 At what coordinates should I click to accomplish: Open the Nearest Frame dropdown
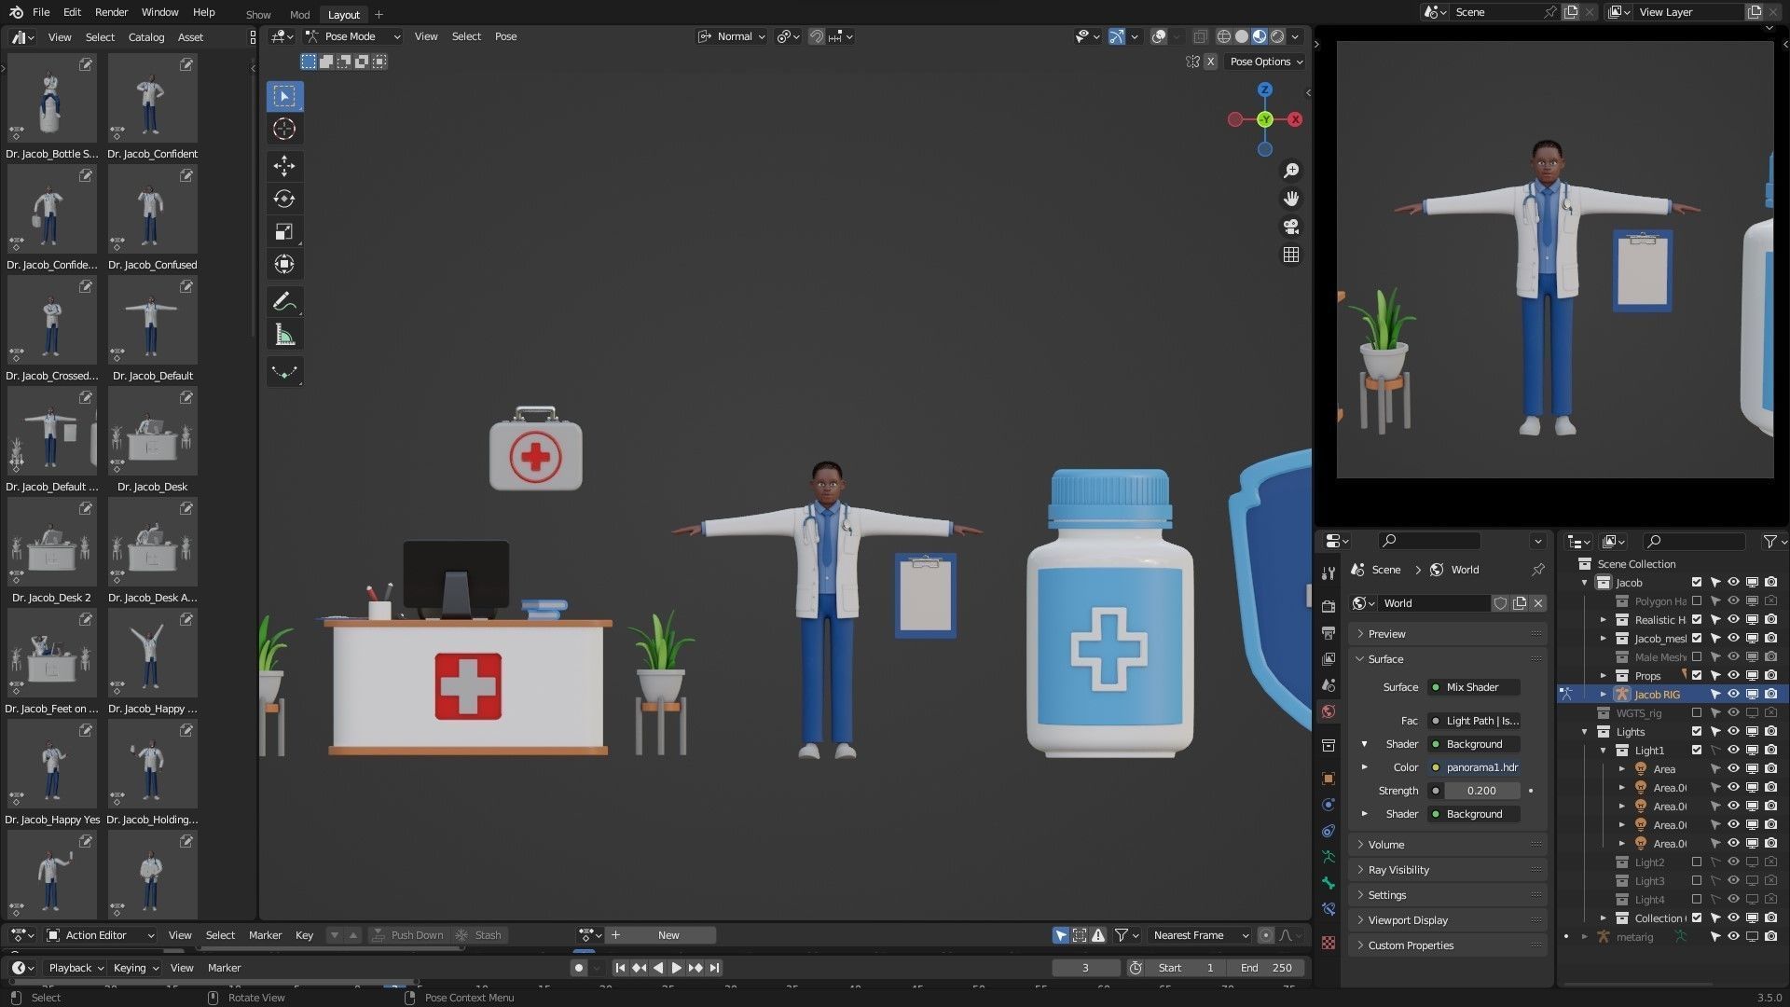pyautogui.click(x=1197, y=935)
